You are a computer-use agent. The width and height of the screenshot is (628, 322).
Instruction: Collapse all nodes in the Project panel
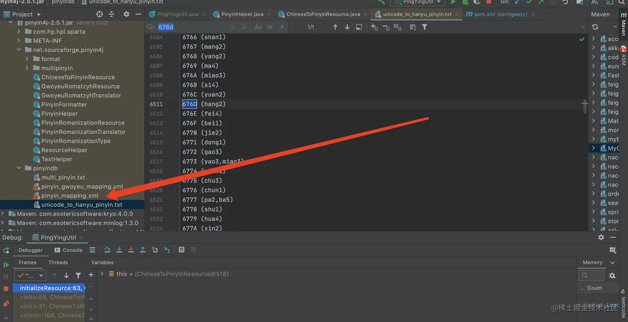point(111,14)
